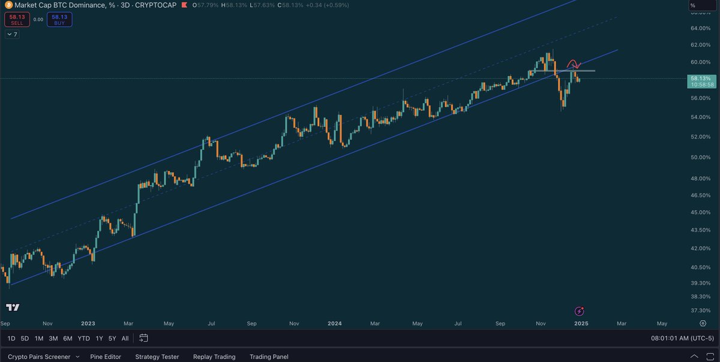720x362 pixels.
Task: Open the Replay Trading tab
Action: 214,357
